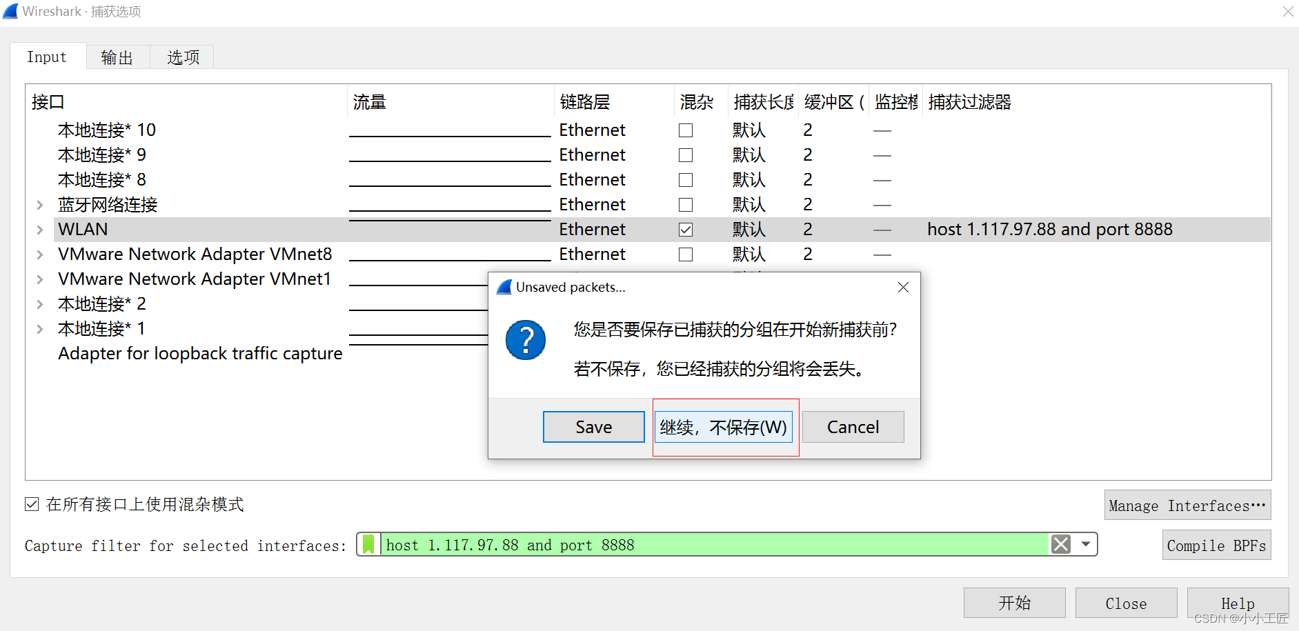Click Cancel in the Unsaved packets dialog
This screenshot has height=631, width=1299.
(x=853, y=427)
